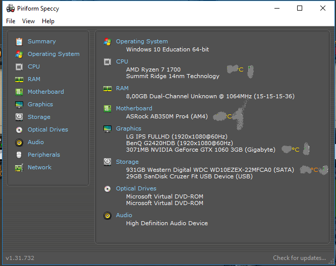Open the Graphics section in sidebar
The height and width of the screenshot is (266, 336).
click(x=40, y=104)
